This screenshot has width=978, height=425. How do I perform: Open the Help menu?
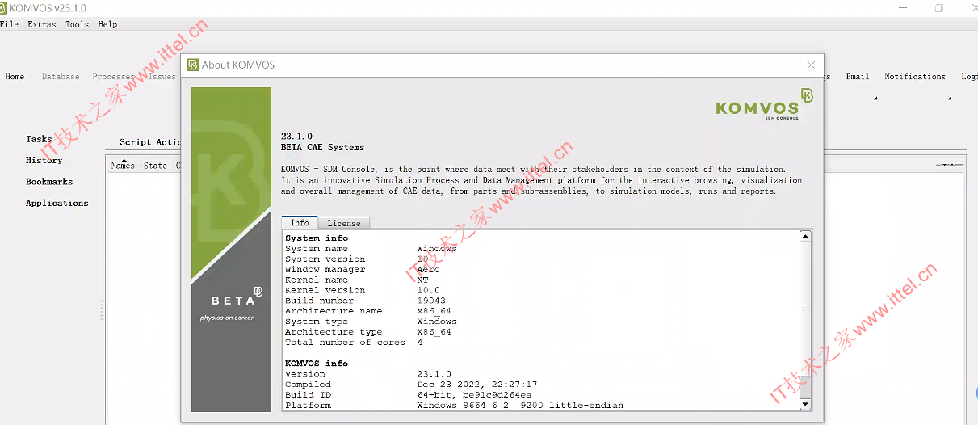pyautogui.click(x=107, y=24)
